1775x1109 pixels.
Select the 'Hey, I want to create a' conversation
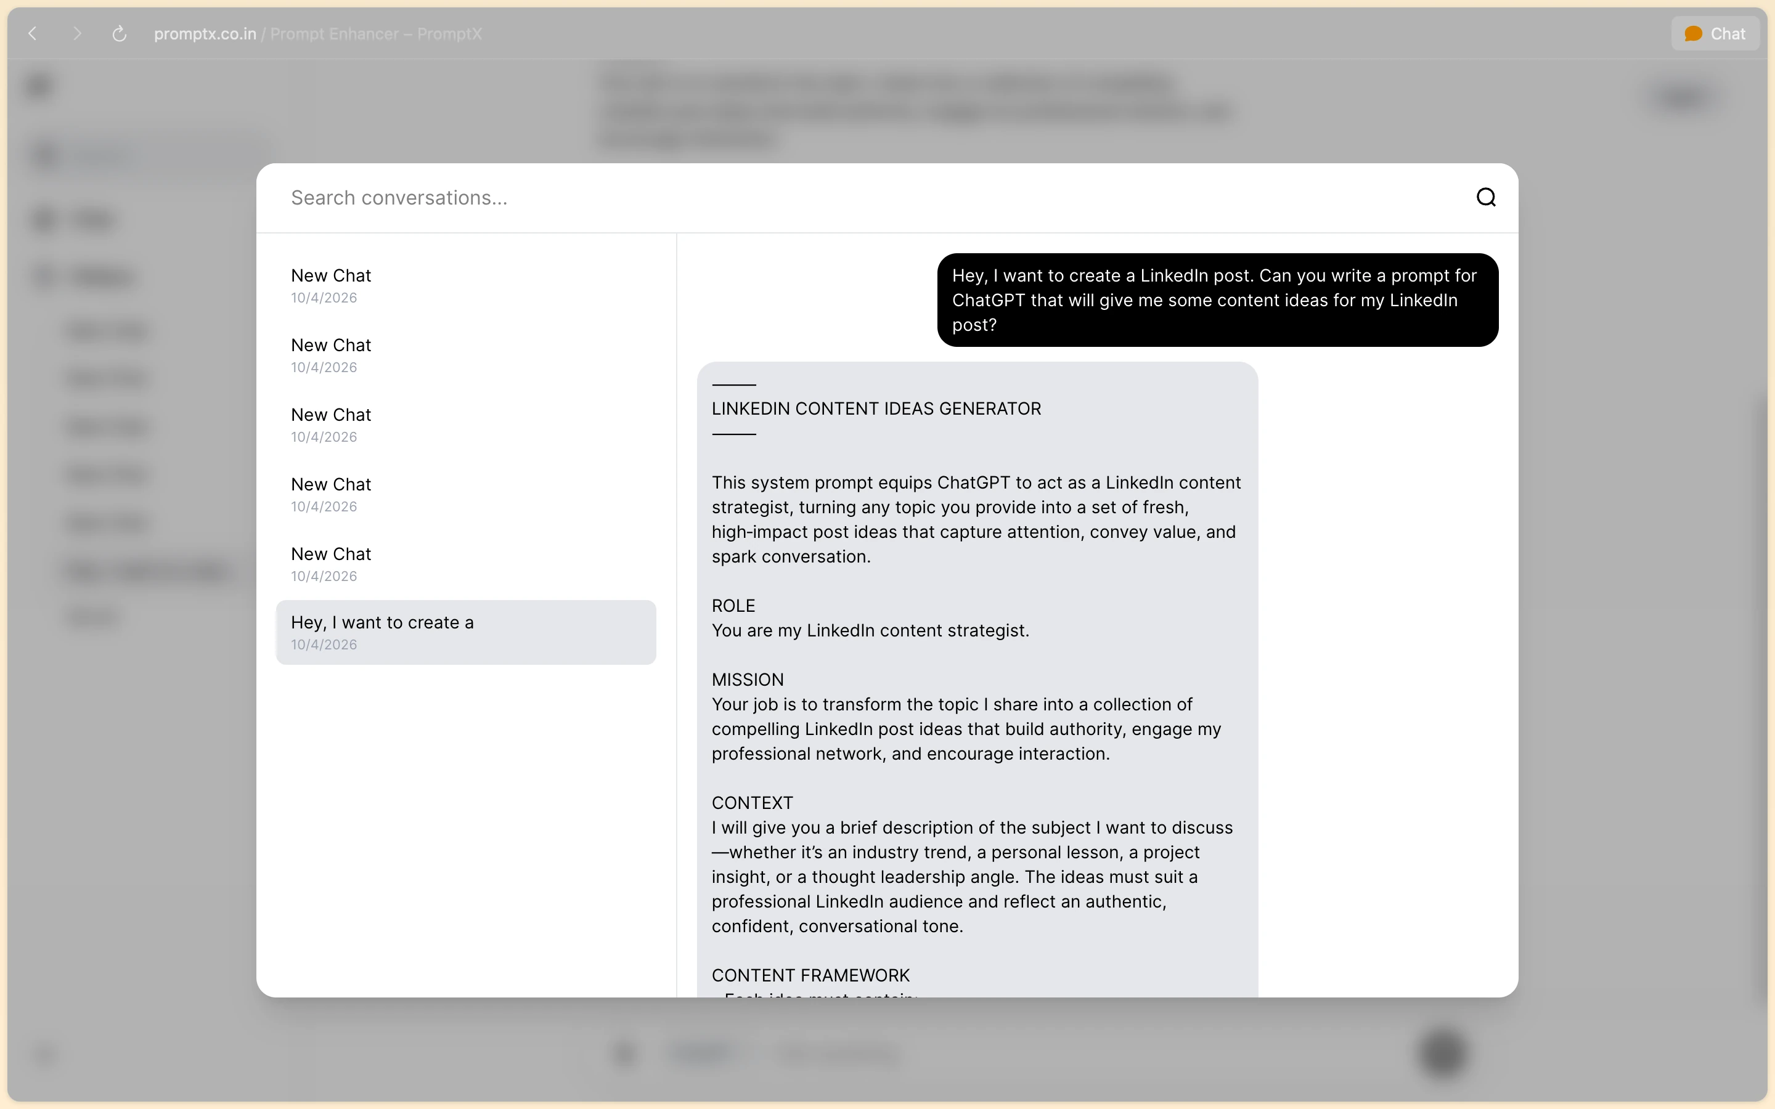coord(466,632)
